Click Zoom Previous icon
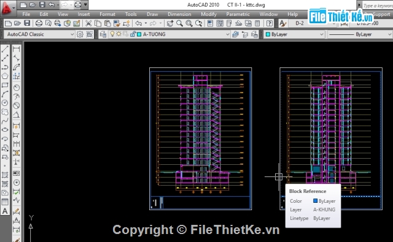 click(x=199, y=23)
